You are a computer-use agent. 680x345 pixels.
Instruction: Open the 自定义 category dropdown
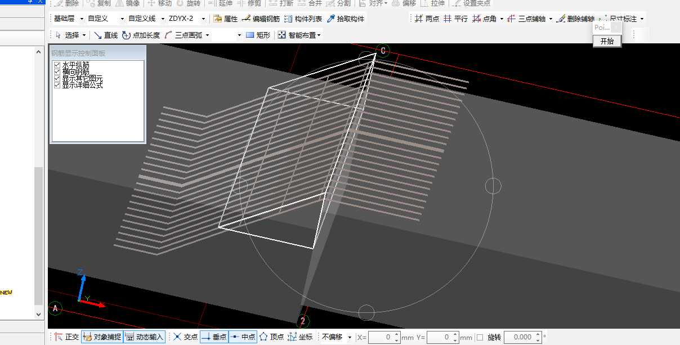(122, 19)
